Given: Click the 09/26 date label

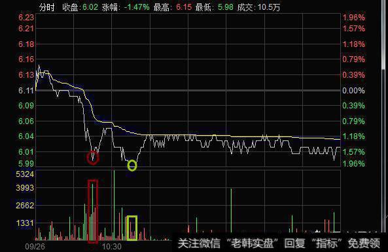Looking at the screenshot, I should (x=35, y=247).
